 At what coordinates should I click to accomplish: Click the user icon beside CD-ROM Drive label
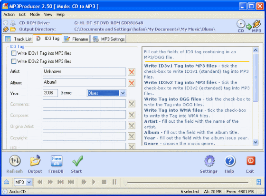pos(13,23)
